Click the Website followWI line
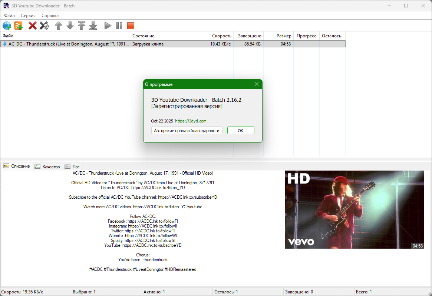The image size is (432, 296). pos(143,236)
